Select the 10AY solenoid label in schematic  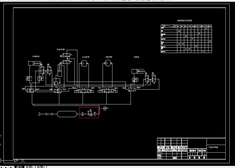pos(139,88)
